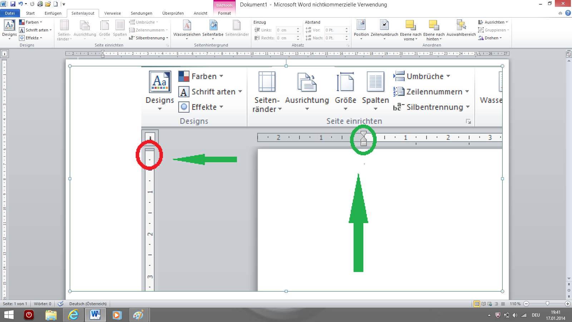Open the Position arrange tool

(x=361, y=26)
